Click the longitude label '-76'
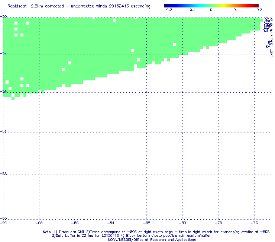The image size is (275, 242). [x=254, y=223]
